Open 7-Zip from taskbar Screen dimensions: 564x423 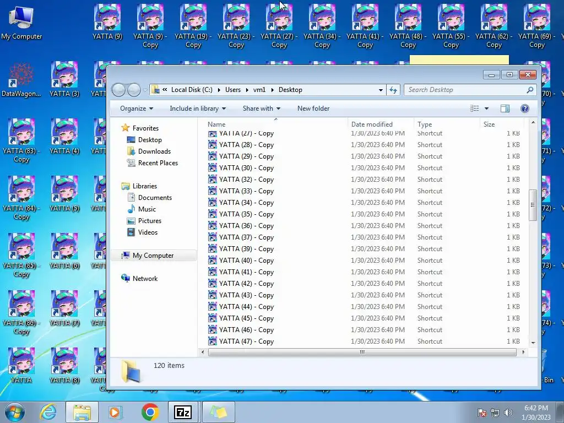[183, 412]
